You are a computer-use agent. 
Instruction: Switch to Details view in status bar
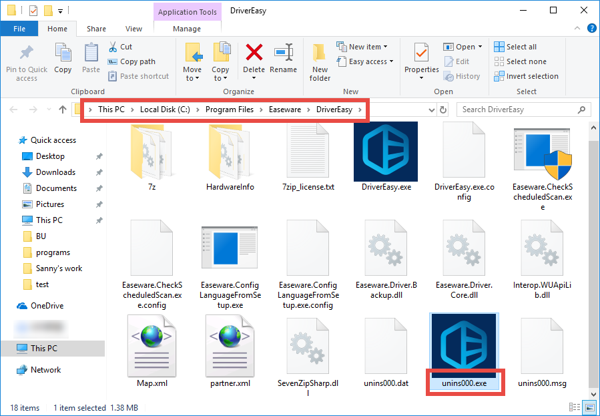point(575,407)
